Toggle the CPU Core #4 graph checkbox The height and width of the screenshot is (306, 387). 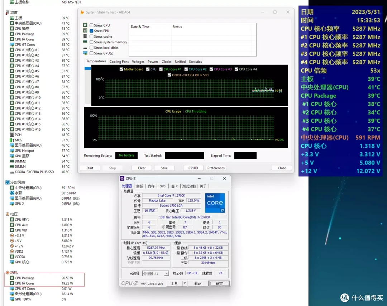coord(236,69)
